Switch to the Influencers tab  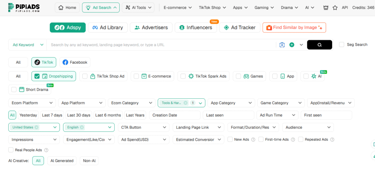tap(196, 27)
